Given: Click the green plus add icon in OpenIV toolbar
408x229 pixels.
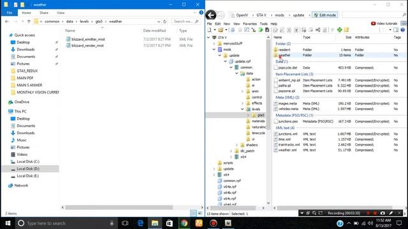Looking at the screenshot, I should coord(339,30).
